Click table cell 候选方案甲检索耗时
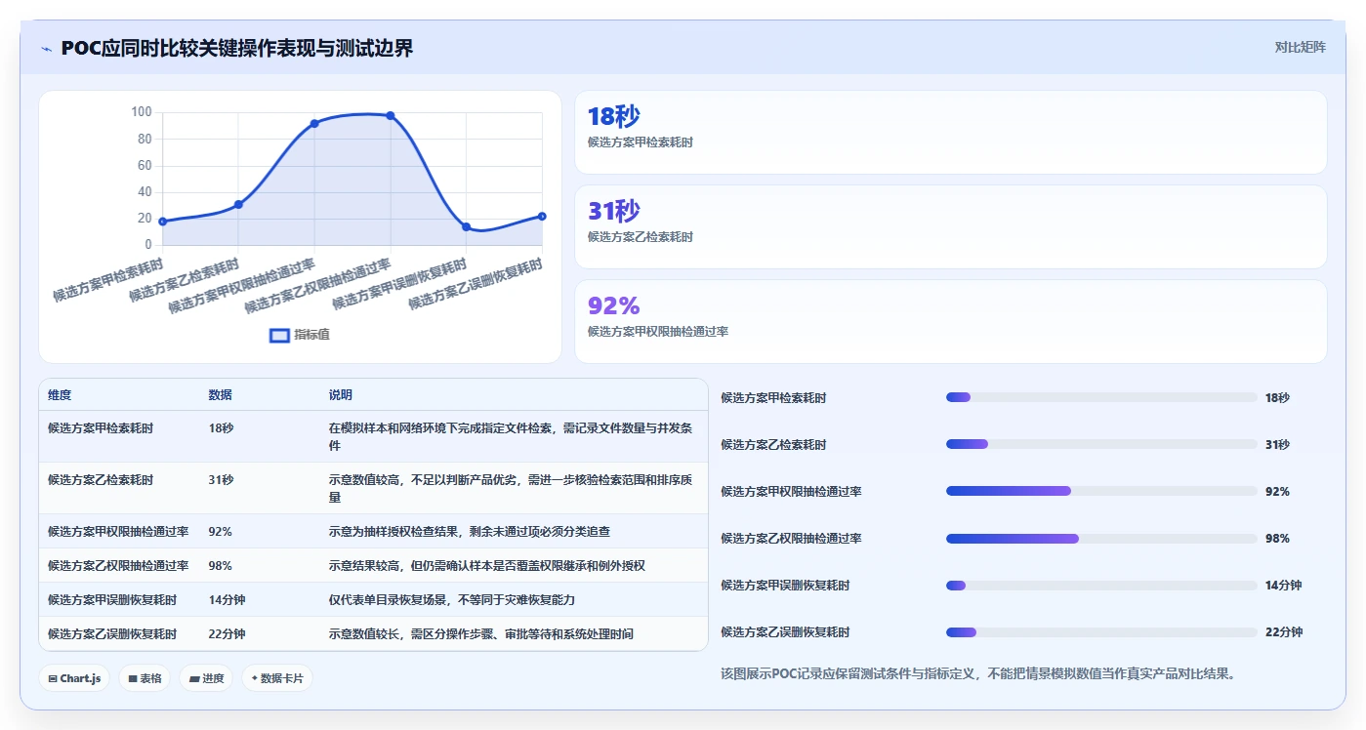 pos(101,428)
